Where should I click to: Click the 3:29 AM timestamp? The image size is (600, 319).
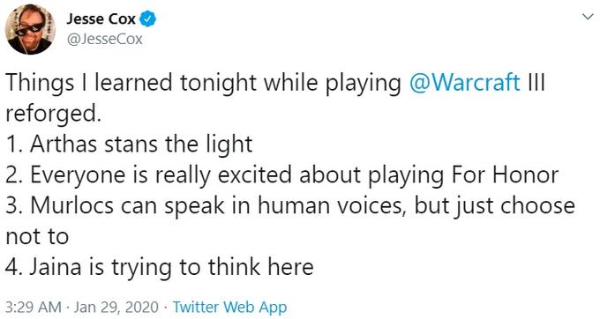coord(34,308)
